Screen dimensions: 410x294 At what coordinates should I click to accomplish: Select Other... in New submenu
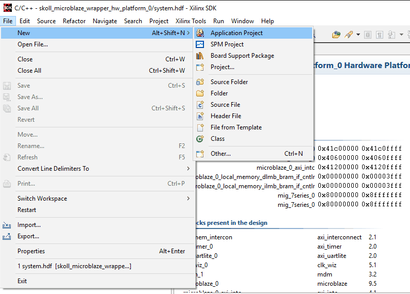(220, 154)
